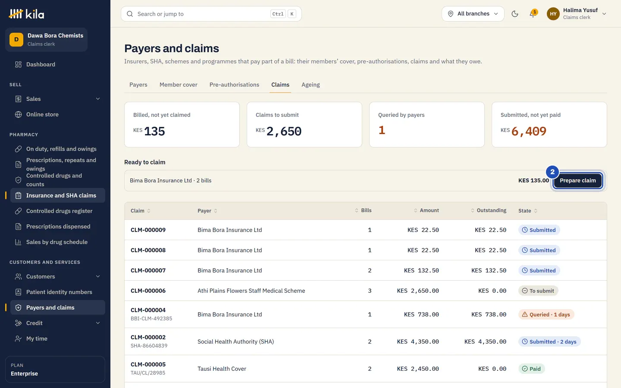Sort by the Payer column header

(x=207, y=211)
